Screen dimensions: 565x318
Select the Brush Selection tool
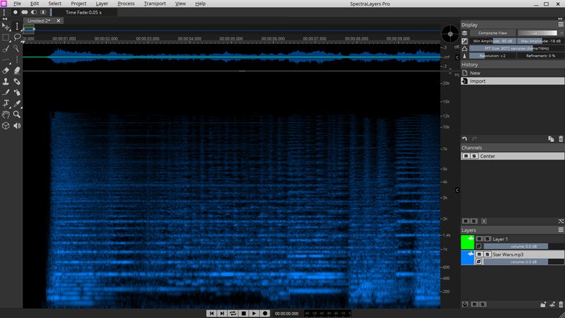pos(6,49)
